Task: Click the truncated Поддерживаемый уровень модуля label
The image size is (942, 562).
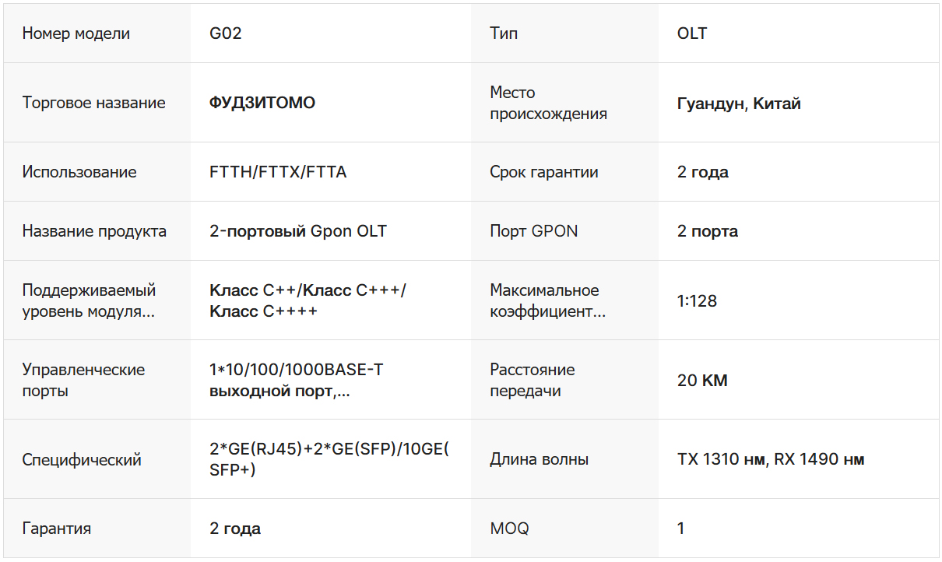Action: coord(89,300)
